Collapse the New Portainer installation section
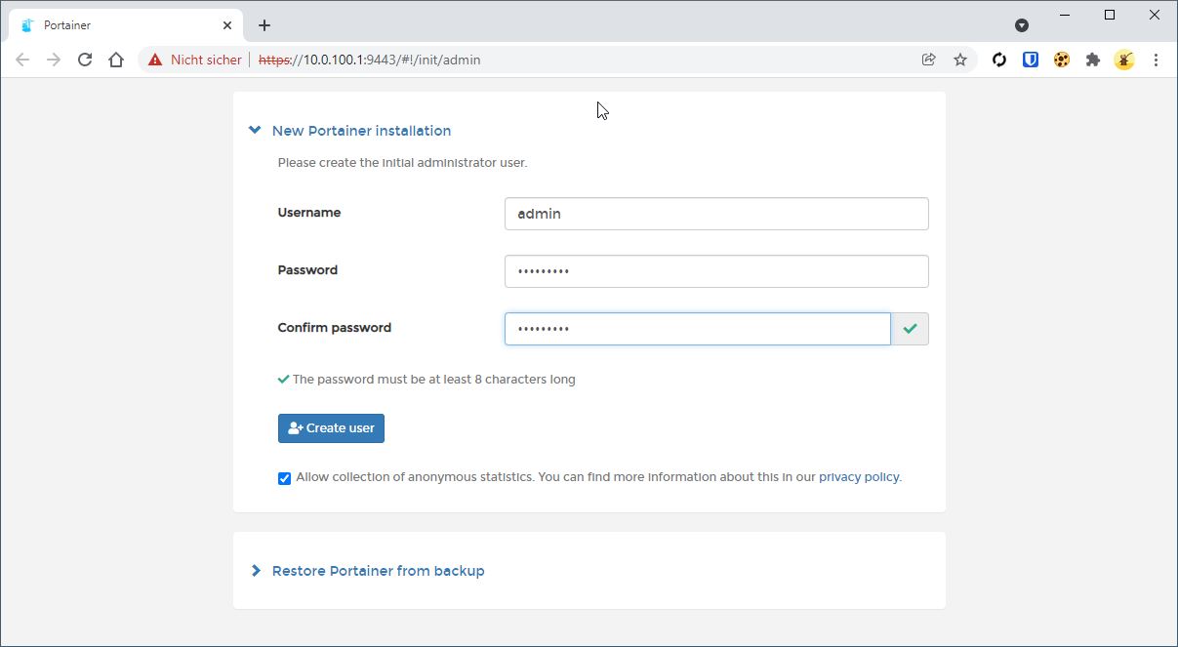This screenshot has height=647, width=1178. [351, 131]
